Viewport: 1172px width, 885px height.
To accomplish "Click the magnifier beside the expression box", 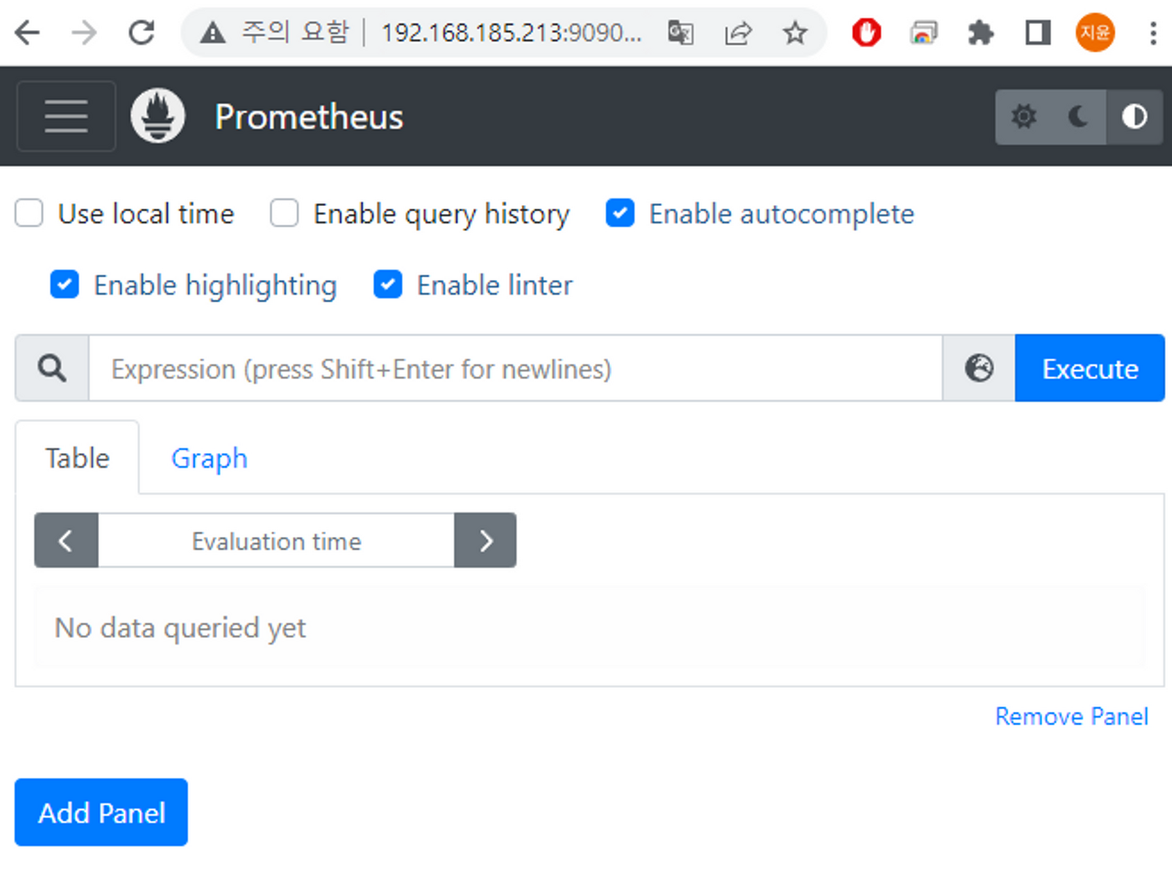I will [52, 368].
